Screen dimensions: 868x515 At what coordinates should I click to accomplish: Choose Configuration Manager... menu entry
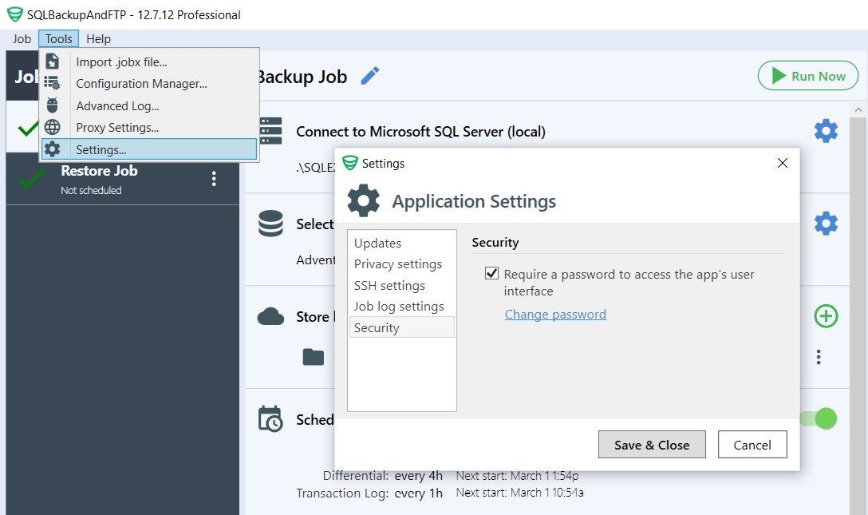(x=149, y=84)
